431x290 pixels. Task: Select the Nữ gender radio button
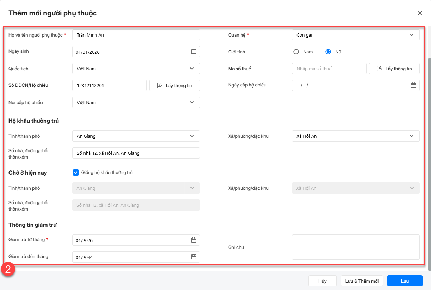coord(328,52)
